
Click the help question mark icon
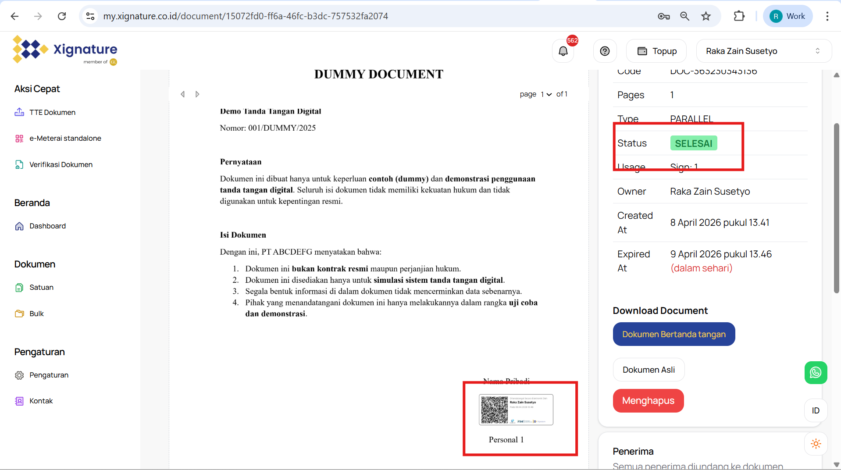tap(605, 51)
